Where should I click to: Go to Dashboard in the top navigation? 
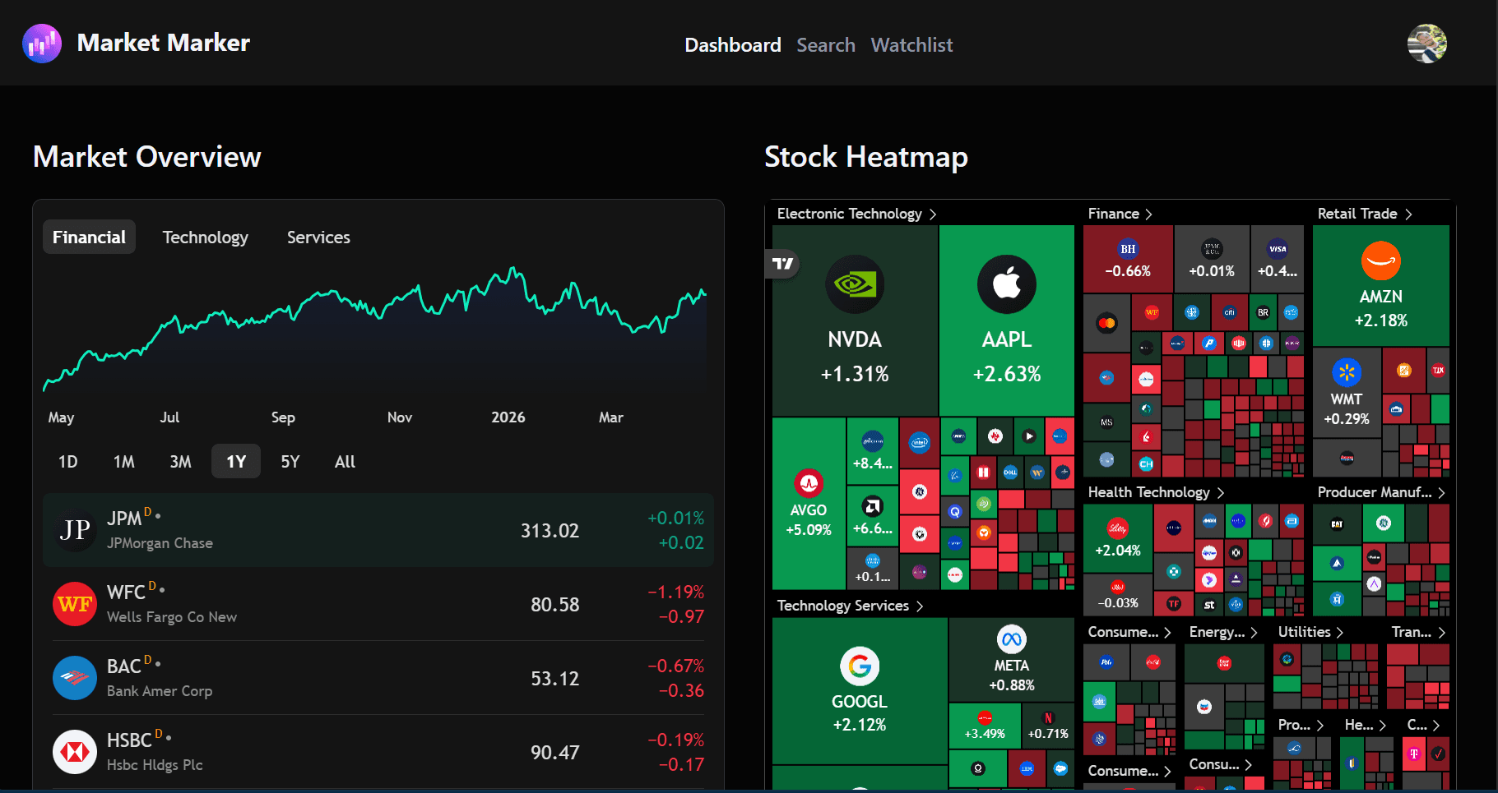tap(733, 45)
